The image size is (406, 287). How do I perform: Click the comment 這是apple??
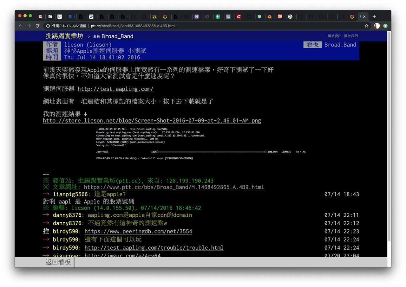coord(110,194)
